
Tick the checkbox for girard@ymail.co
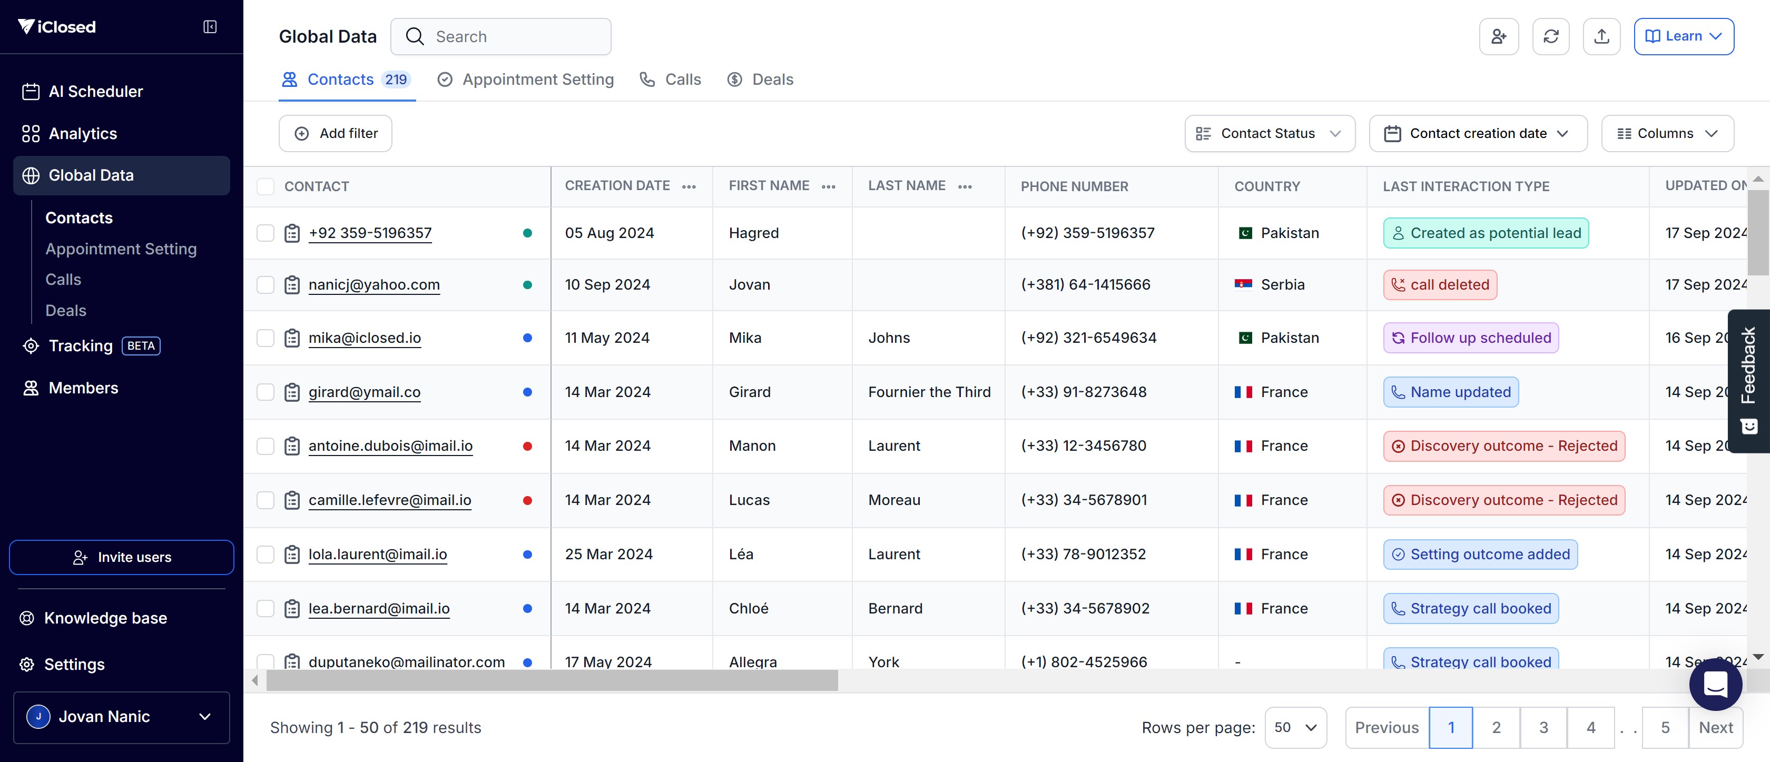click(265, 392)
